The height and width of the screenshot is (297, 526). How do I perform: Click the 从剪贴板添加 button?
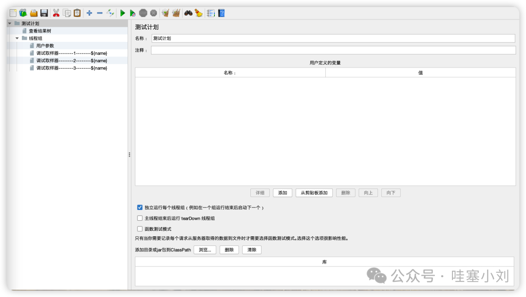[x=314, y=193]
